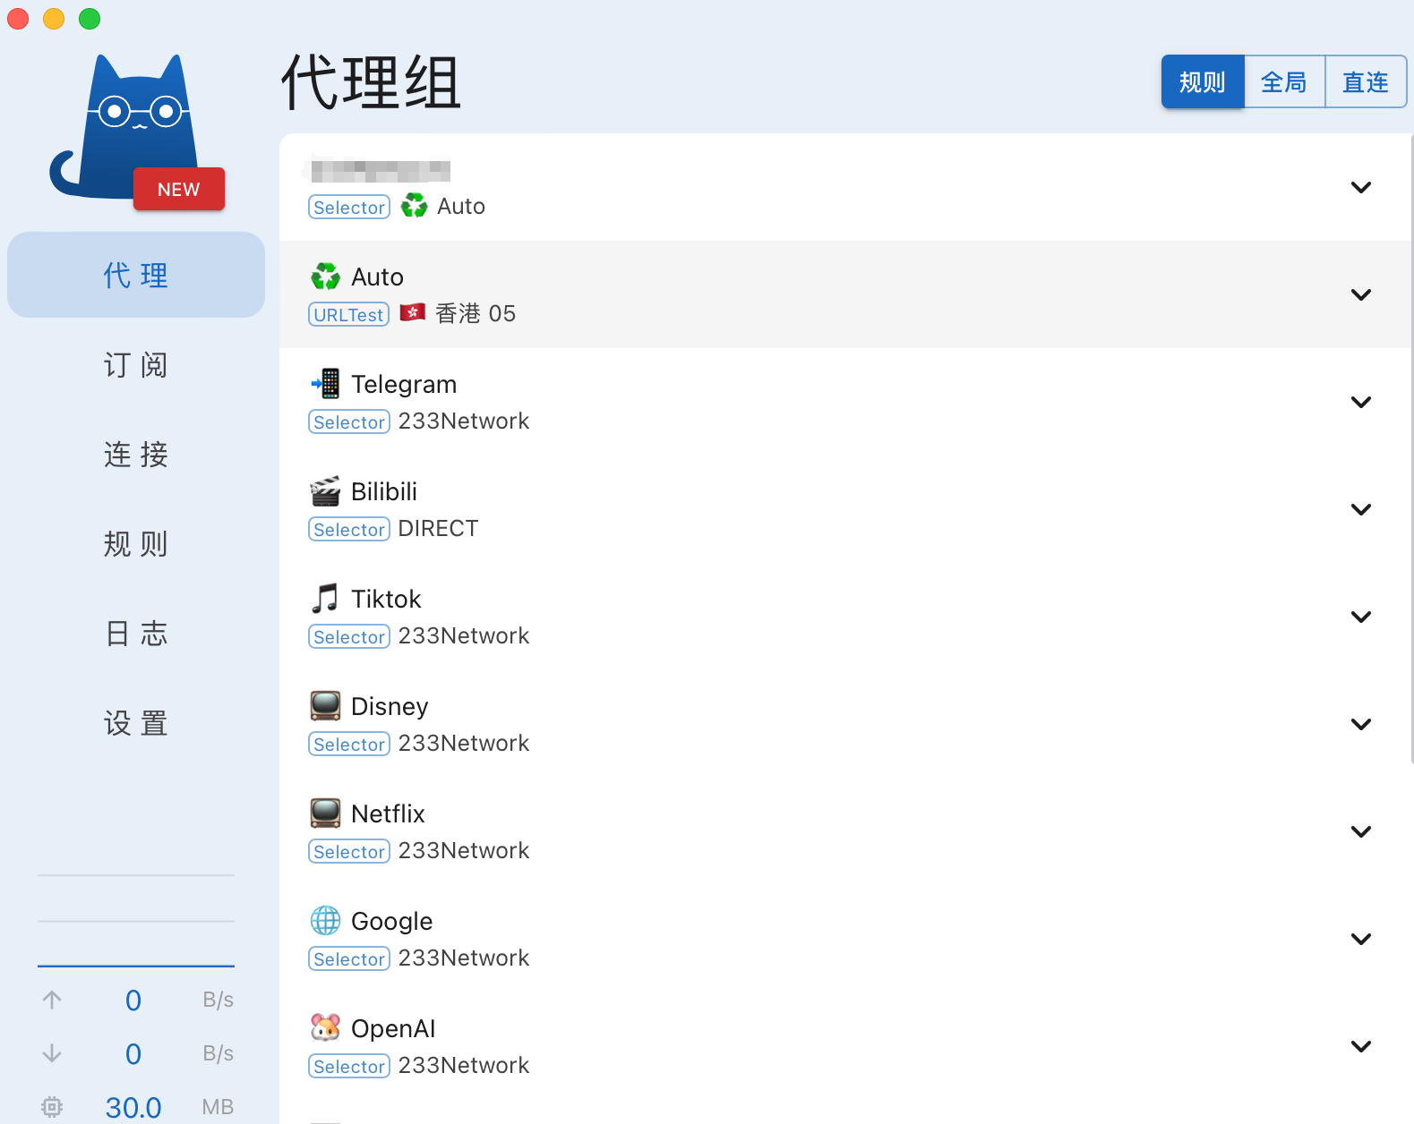Screen dimensions: 1414x1124
Task: Go to the 连接 (Connections) page
Action: (136, 455)
